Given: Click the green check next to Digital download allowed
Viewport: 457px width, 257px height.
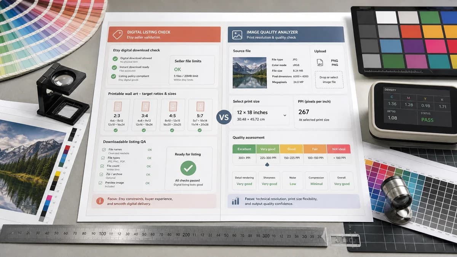Looking at the screenshot, I should [115, 59].
